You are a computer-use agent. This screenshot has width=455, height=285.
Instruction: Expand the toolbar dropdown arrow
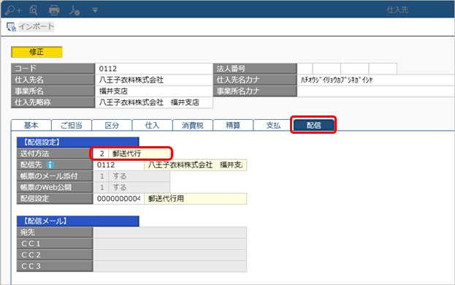point(95,10)
